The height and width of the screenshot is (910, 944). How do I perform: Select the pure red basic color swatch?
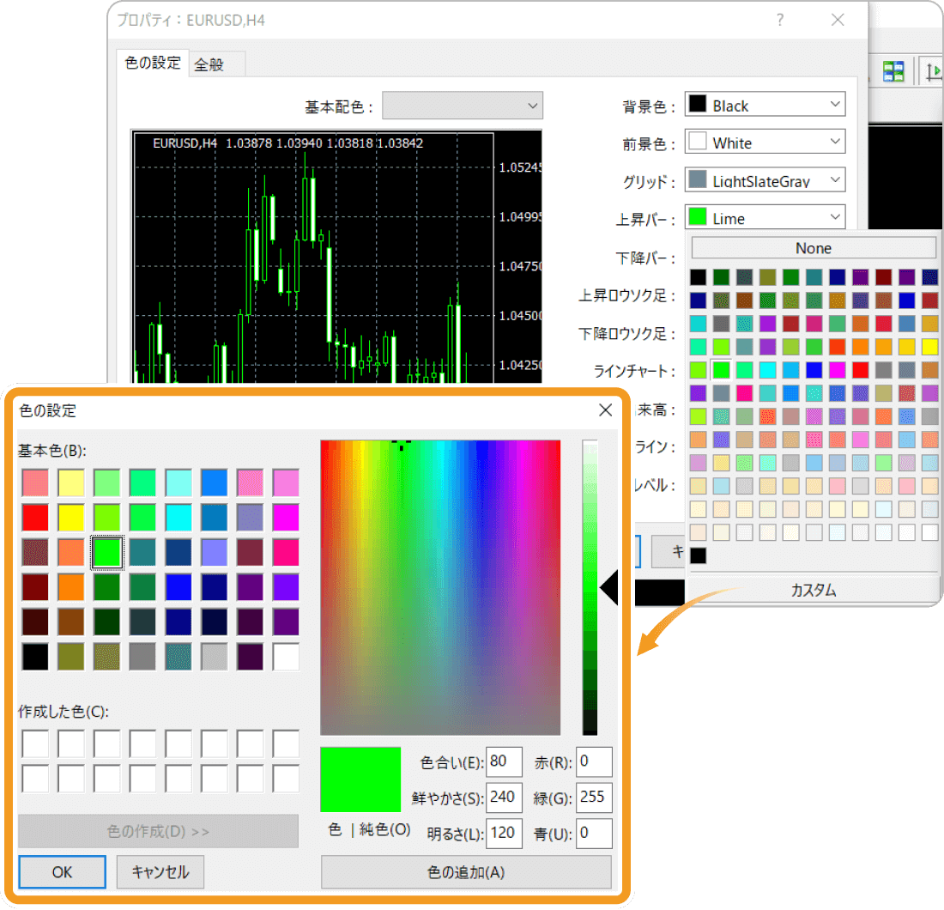pos(35,518)
